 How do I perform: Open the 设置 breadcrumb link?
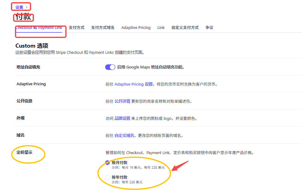tap(19, 6)
